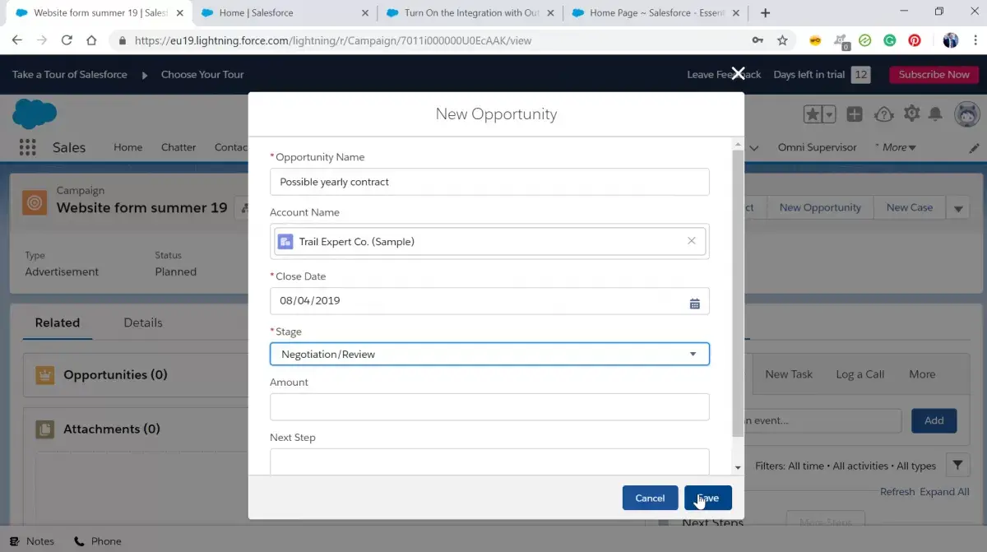The image size is (987, 552).
Task: Click the Salesforce cloud logo
Action: pos(35,114)
